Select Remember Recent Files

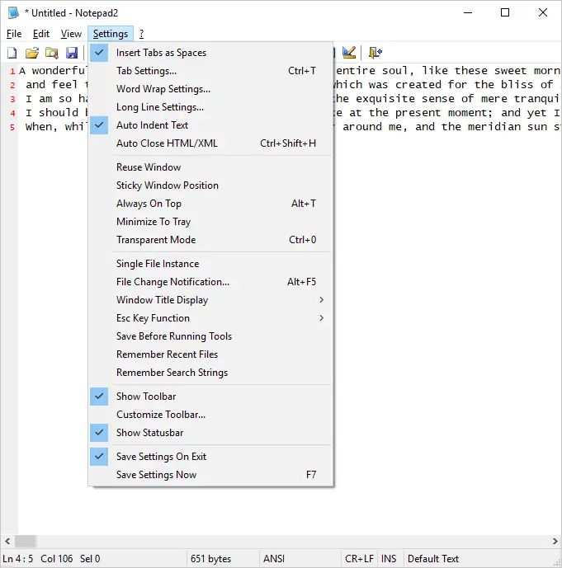click(x=210, y=354)
